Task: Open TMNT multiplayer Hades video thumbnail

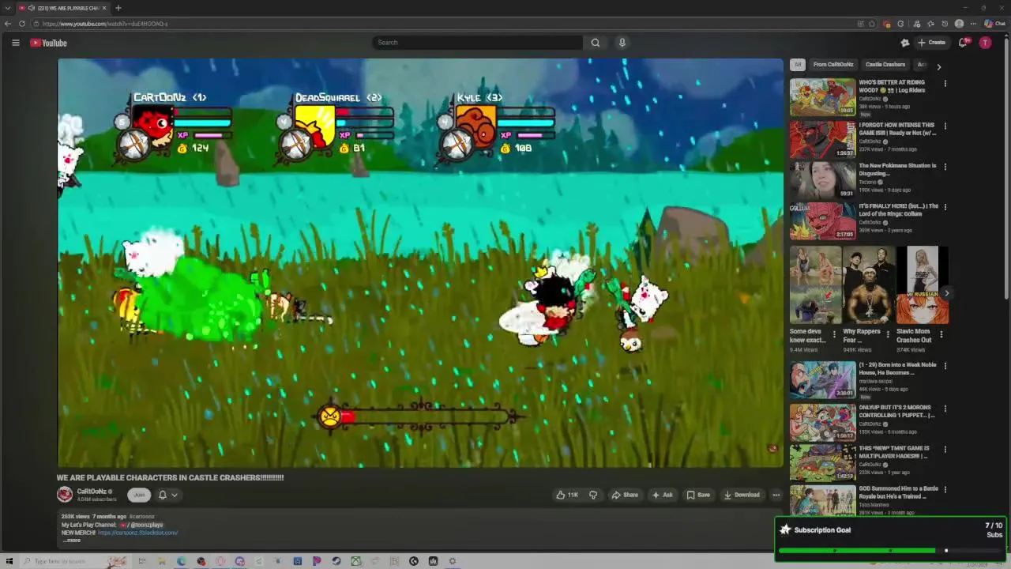Action: 822,463
